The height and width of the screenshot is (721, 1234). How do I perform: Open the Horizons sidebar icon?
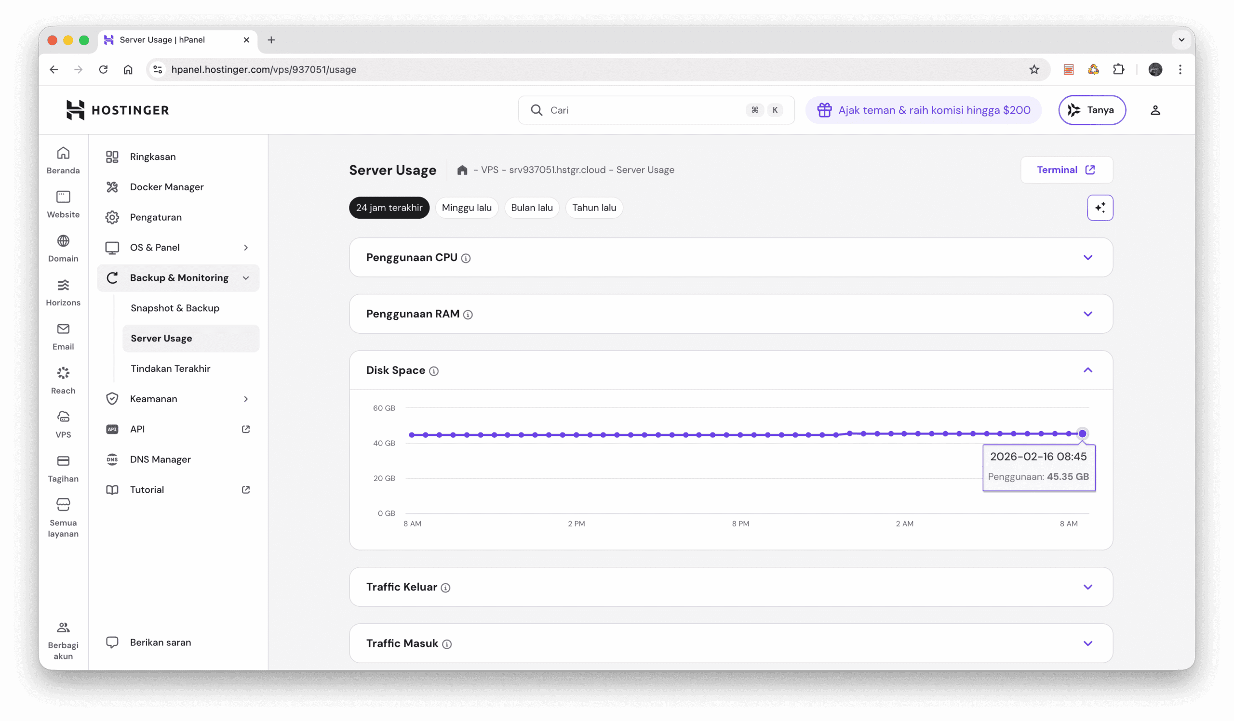63,285
